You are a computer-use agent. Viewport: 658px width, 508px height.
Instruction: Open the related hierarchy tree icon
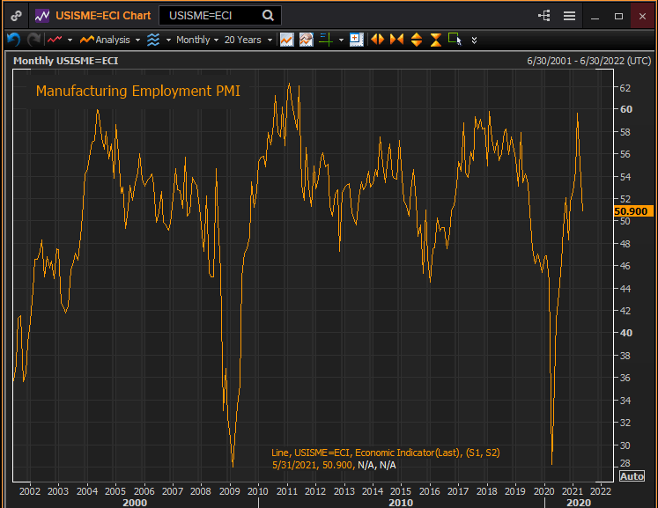[x=544, y=16]
